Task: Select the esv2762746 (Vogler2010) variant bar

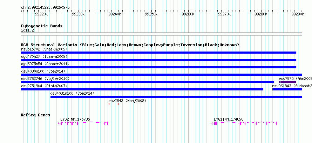Action: 147,82
